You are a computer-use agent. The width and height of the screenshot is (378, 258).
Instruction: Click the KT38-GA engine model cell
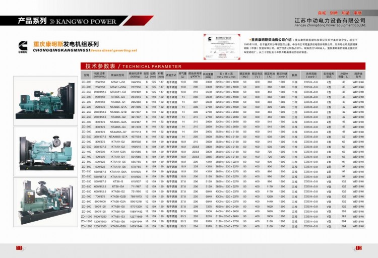[118, 186]
